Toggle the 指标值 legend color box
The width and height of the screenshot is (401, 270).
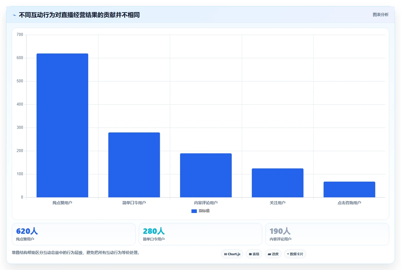[194, 211]
